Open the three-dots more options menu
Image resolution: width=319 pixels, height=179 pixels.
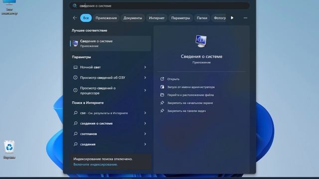(x=245, y=18)
